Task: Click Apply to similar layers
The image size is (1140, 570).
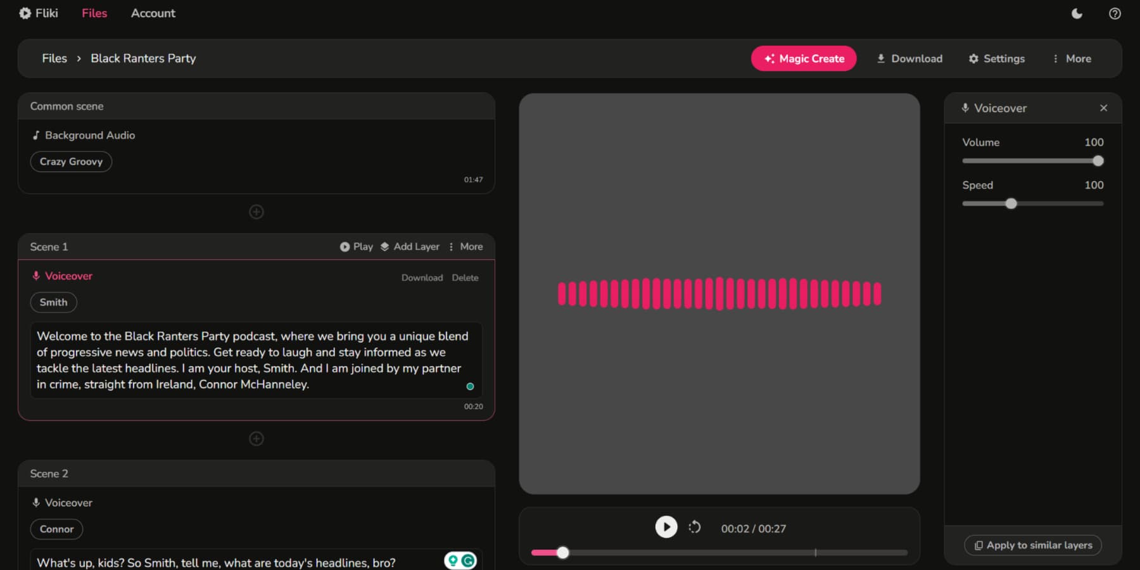Action: tap(1032, 545)
